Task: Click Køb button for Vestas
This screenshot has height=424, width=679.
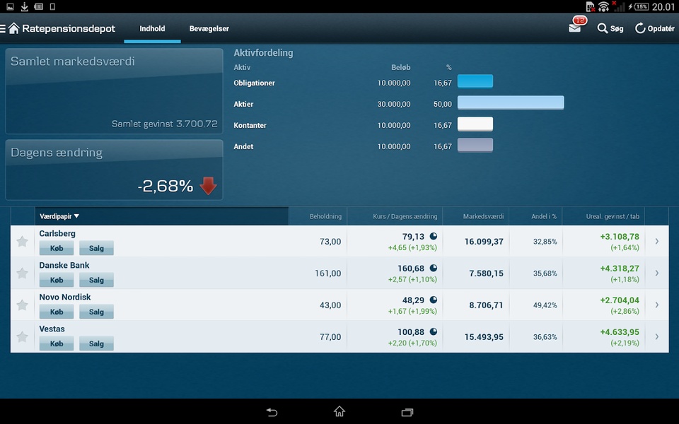Action: point(57,343)
